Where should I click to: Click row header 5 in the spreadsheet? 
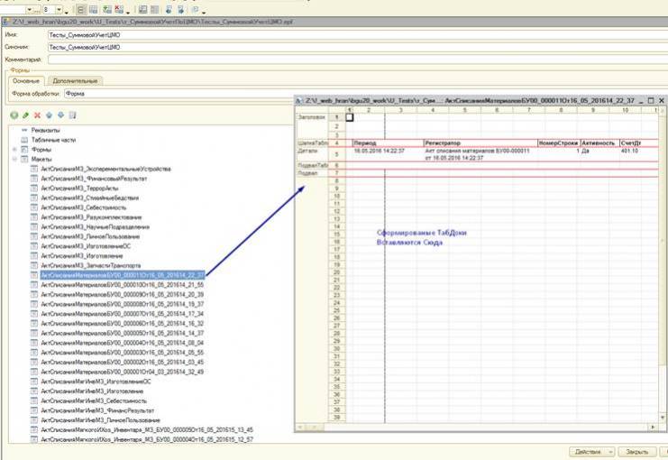coord(335,154)
